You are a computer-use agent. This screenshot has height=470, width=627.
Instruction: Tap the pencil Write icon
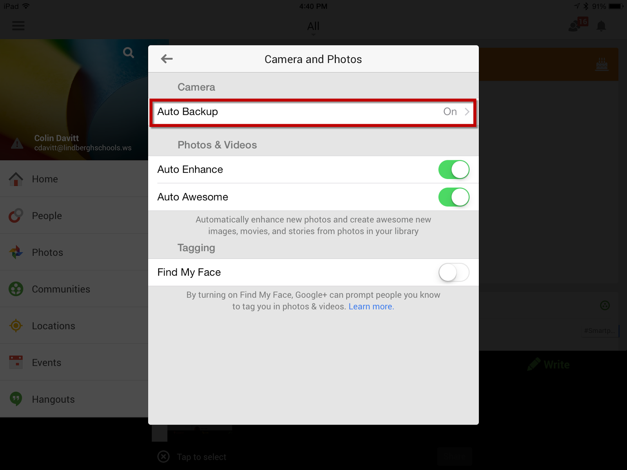pyautogui.click(x=534, y=364)
